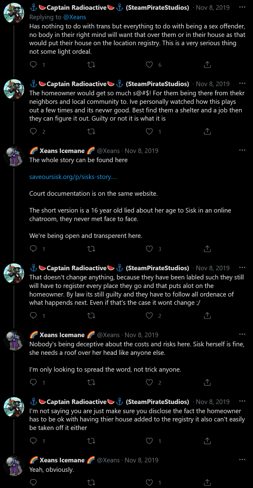Retweet the tweet about sex offender registry
Screen dimensions: 253x488
pos(91,64)
